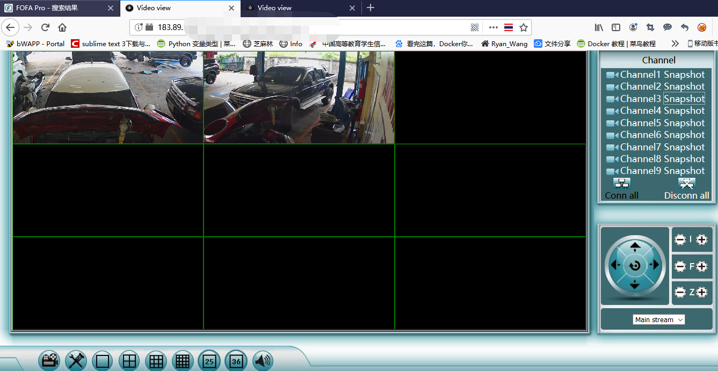The image size is (718, 371).
Task: Open the settings tools icon
Action: click(x=76, y=361)
